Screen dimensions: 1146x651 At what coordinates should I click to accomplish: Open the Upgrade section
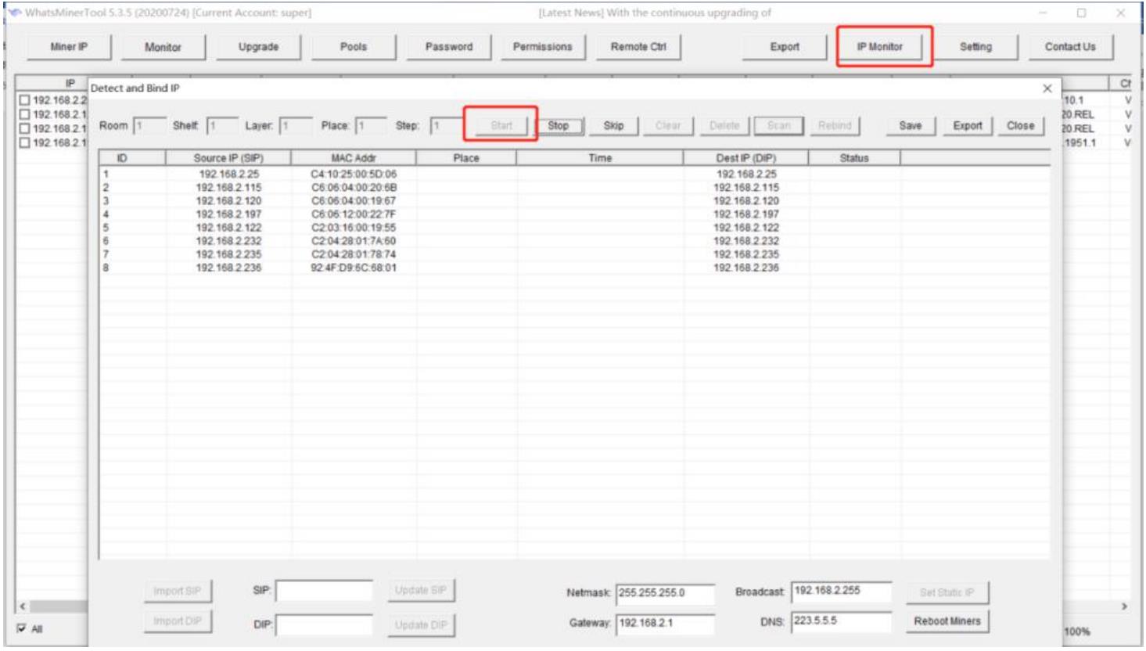[258, 47]
